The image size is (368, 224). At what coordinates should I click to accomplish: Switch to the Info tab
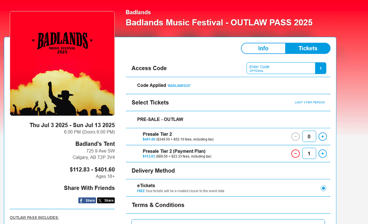point(263,48)
